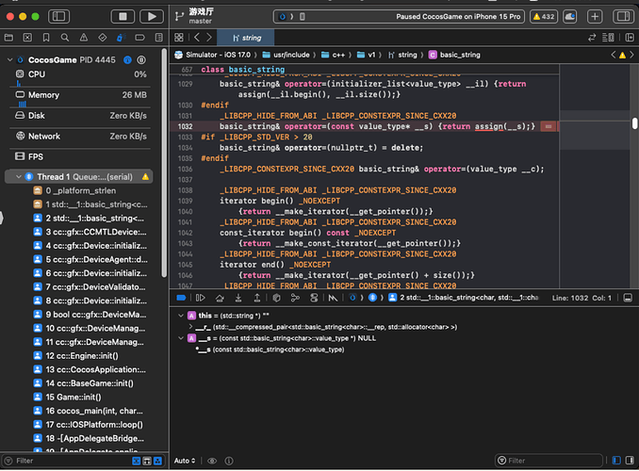
Task: Toggle the variables view pane button
Action: (616, 461)
